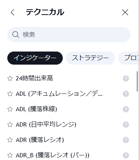Image resolution: width=139 pixels, height=160 pixels.
Task: Star the ADR_B (騰落レシオ (バー)) indicator
Action: (x=10, y=155)
